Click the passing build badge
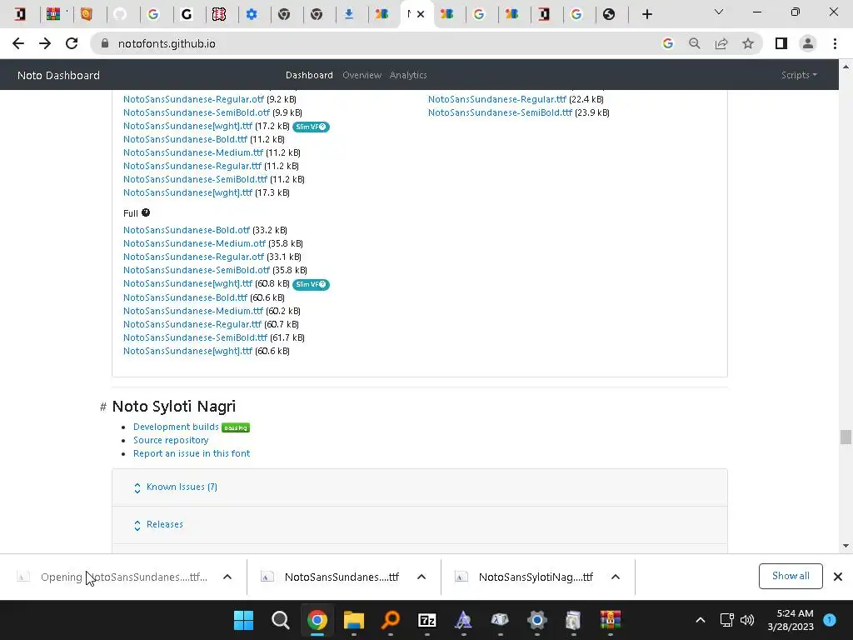The width and height of the screenshot is (853, 640). (x=236, y=427)
